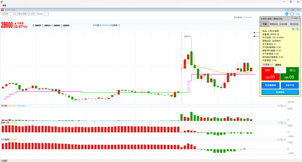This screenshot has width=302, height=162.
Task: Swap indicator icon on 大戶籌碼 panel
Action: click(282, 139)
